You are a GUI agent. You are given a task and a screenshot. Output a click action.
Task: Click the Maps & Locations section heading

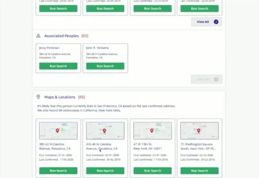(x=60, y=97)
